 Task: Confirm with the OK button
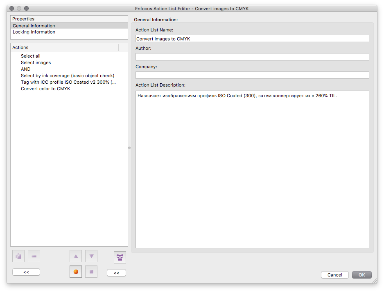click(x=362, y=275)
